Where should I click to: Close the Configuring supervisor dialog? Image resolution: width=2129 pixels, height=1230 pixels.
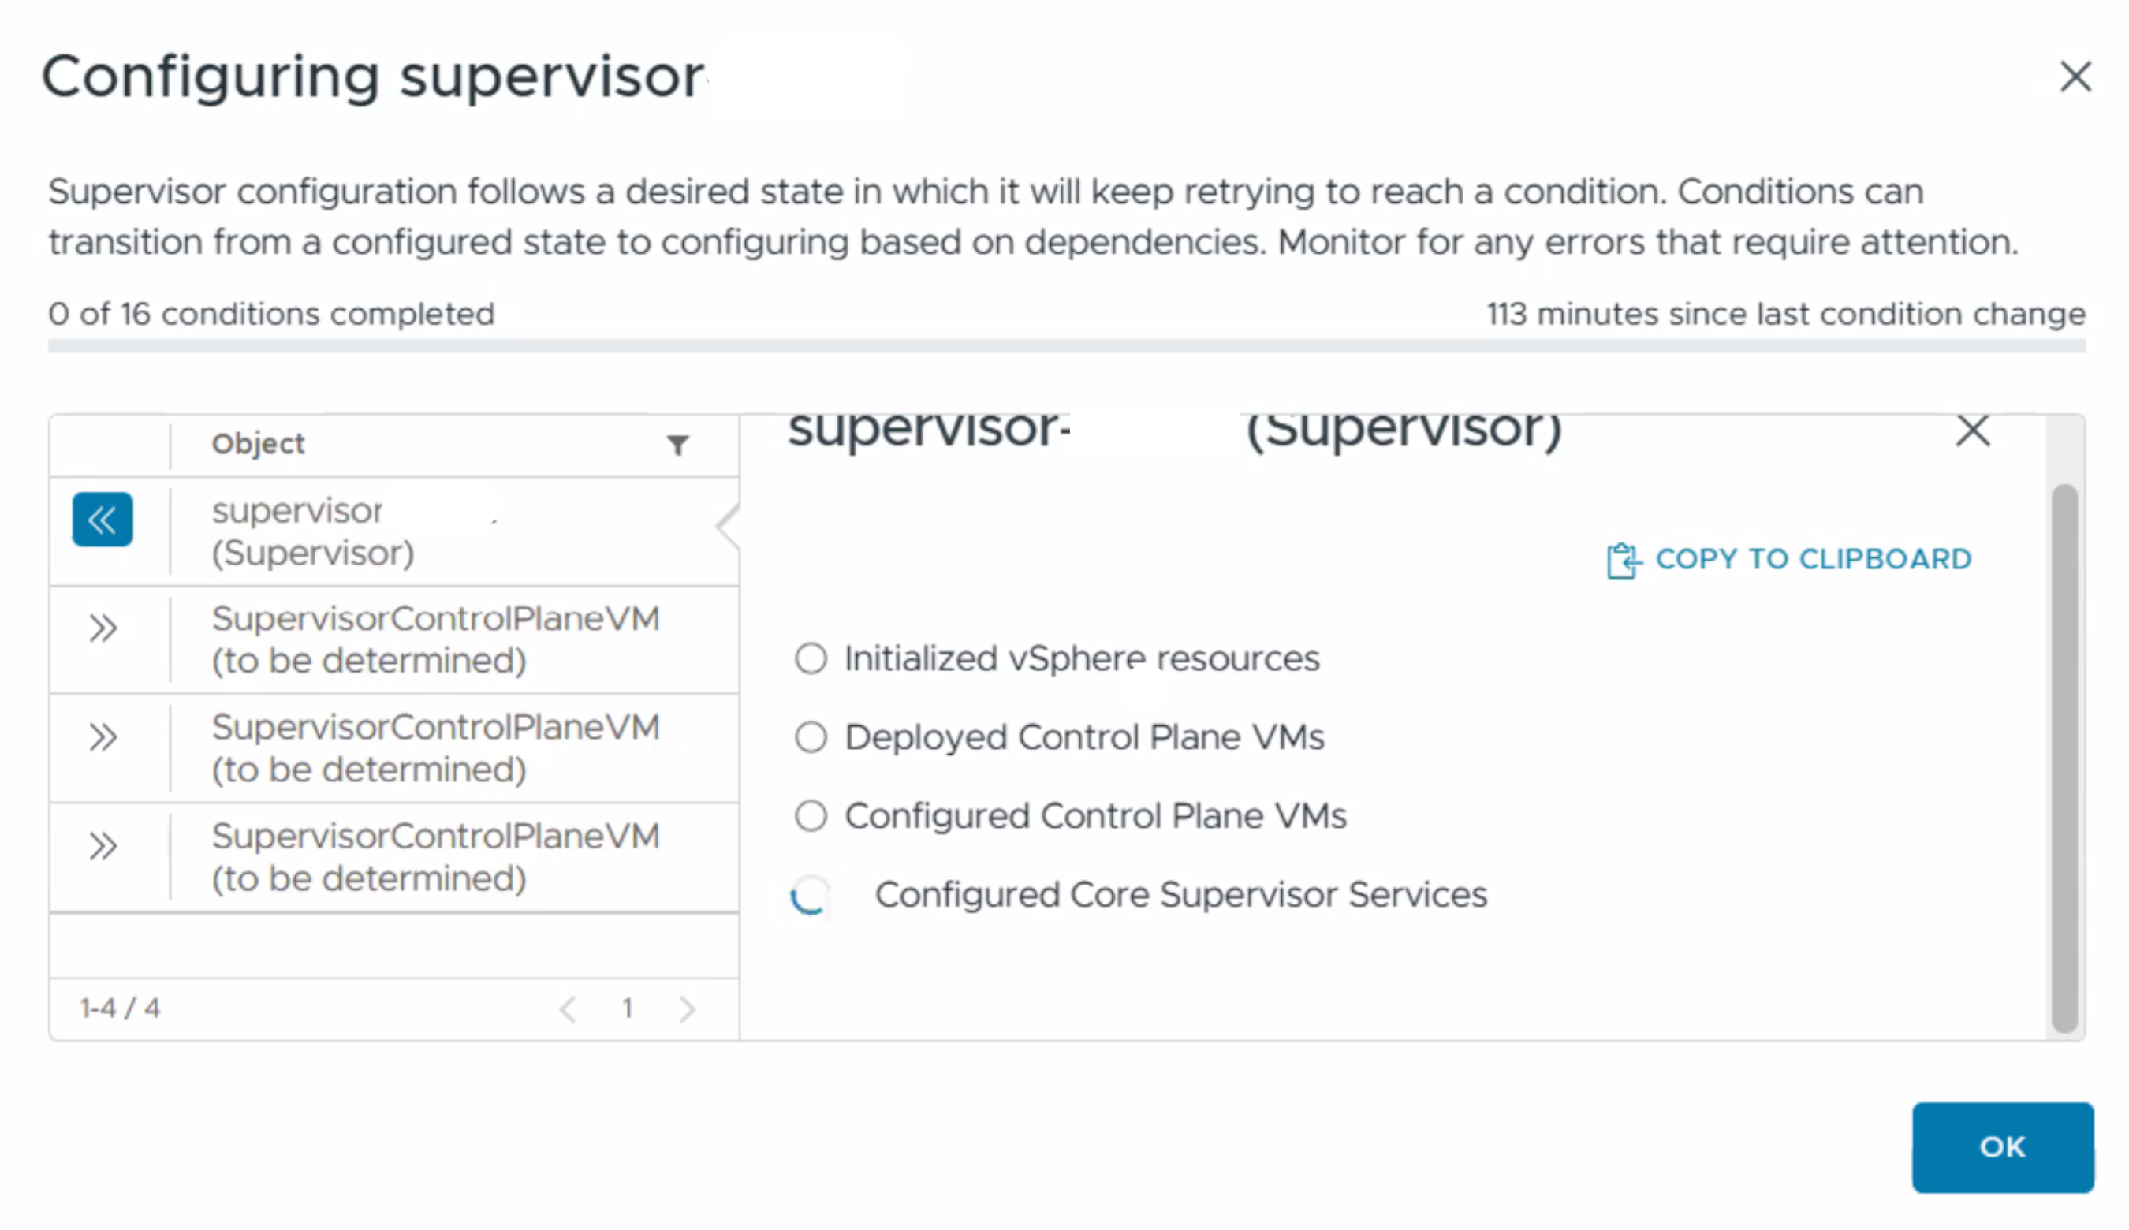point(2075,77)
